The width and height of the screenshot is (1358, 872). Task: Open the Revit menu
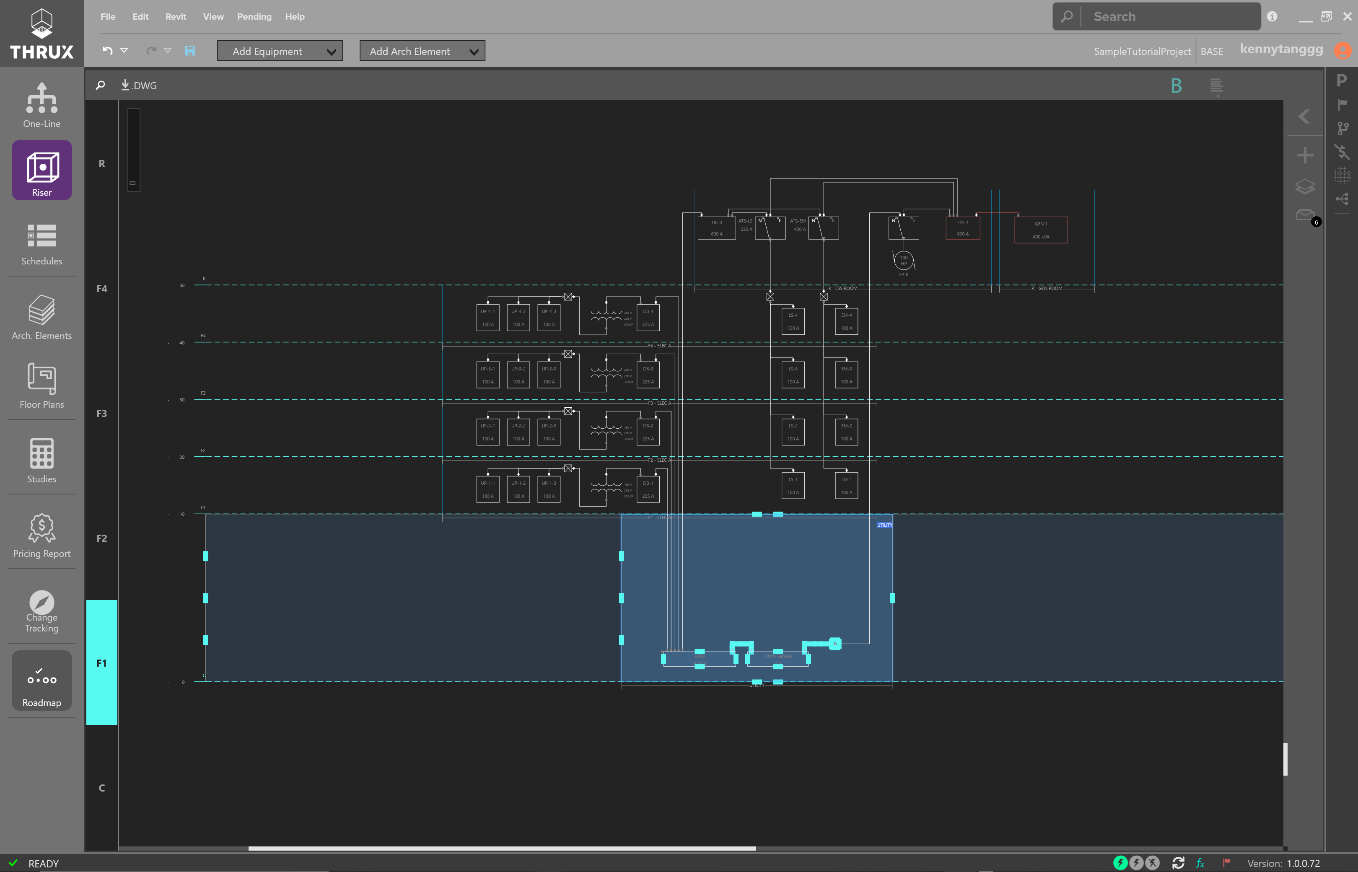176,16
